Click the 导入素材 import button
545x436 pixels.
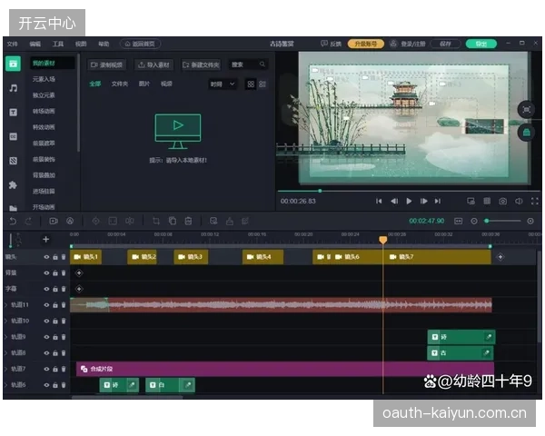pyautogui.click(x=154, y=64)
